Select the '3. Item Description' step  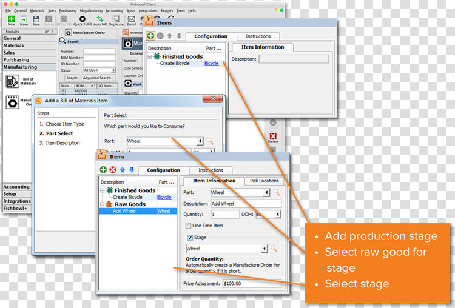[59, 142]
